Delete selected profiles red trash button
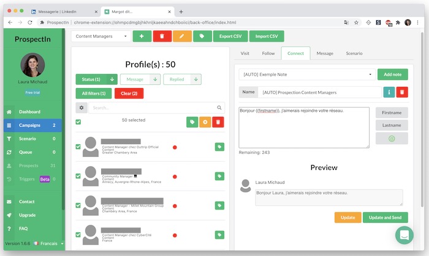This screenshot has width=429, height=256. [218, 122]
